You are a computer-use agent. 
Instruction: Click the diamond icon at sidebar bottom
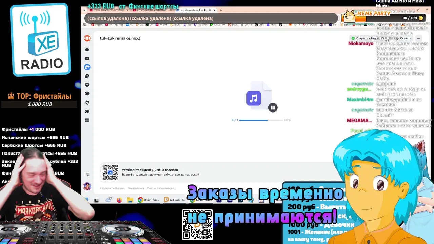87,175
